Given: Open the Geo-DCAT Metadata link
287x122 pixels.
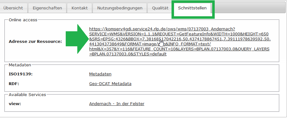Looking at the screenshot, I should click(x=110, y=84).
